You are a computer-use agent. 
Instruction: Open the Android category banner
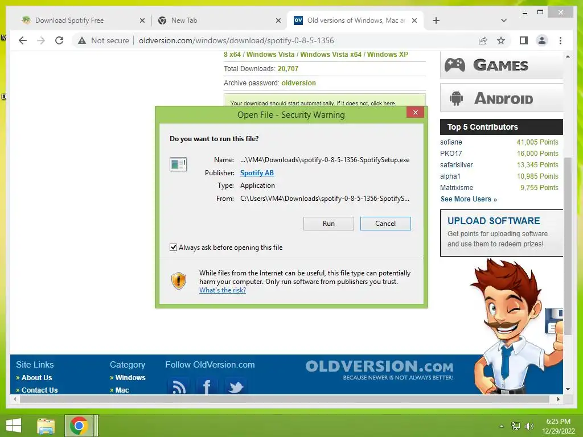[501, 98]
